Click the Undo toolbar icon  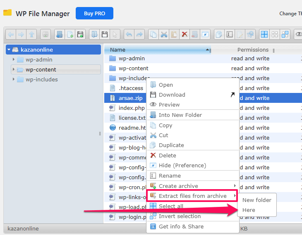(129, 34)
